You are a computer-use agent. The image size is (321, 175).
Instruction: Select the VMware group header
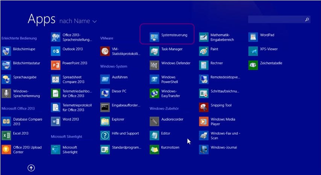tap(107, 38)
